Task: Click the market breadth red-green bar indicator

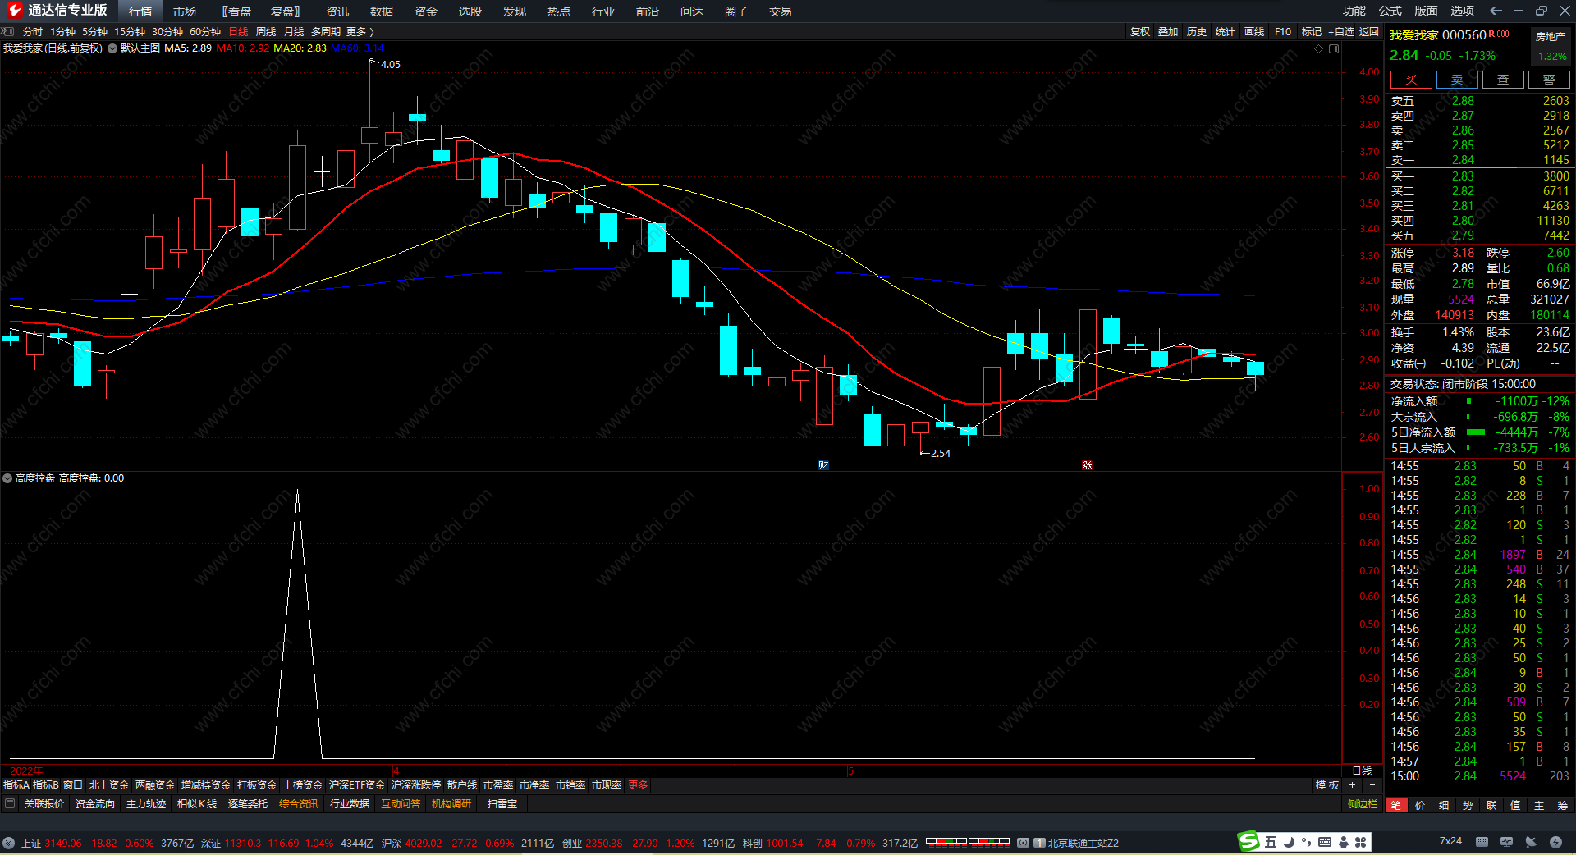Action: coord(968,842)
